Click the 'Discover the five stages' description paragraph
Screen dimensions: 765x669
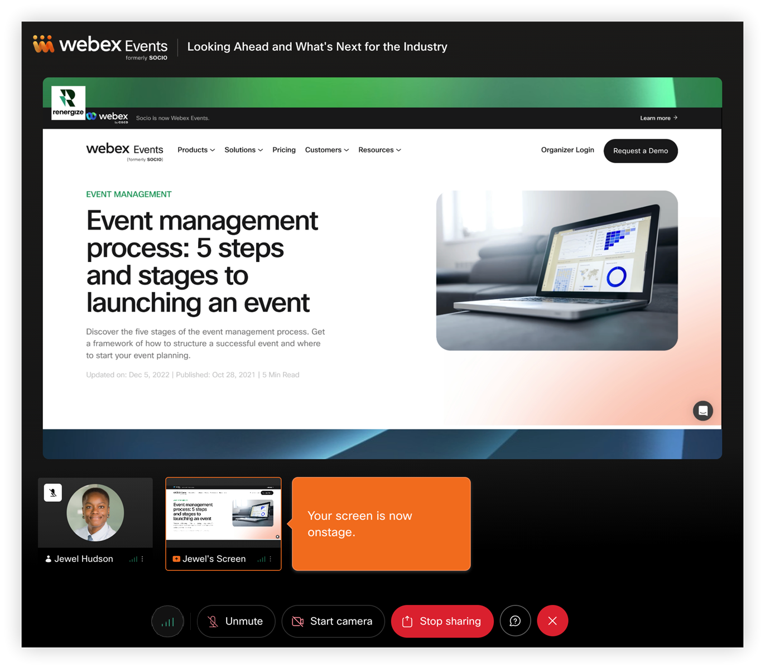pos(205,343)
